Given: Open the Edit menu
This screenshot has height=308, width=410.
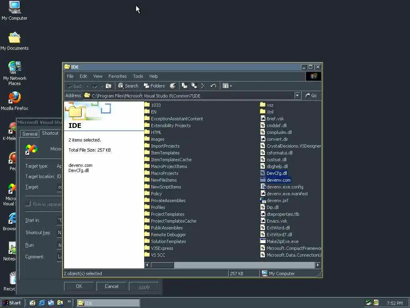Looking at the screenshot, I should point(83,76).
